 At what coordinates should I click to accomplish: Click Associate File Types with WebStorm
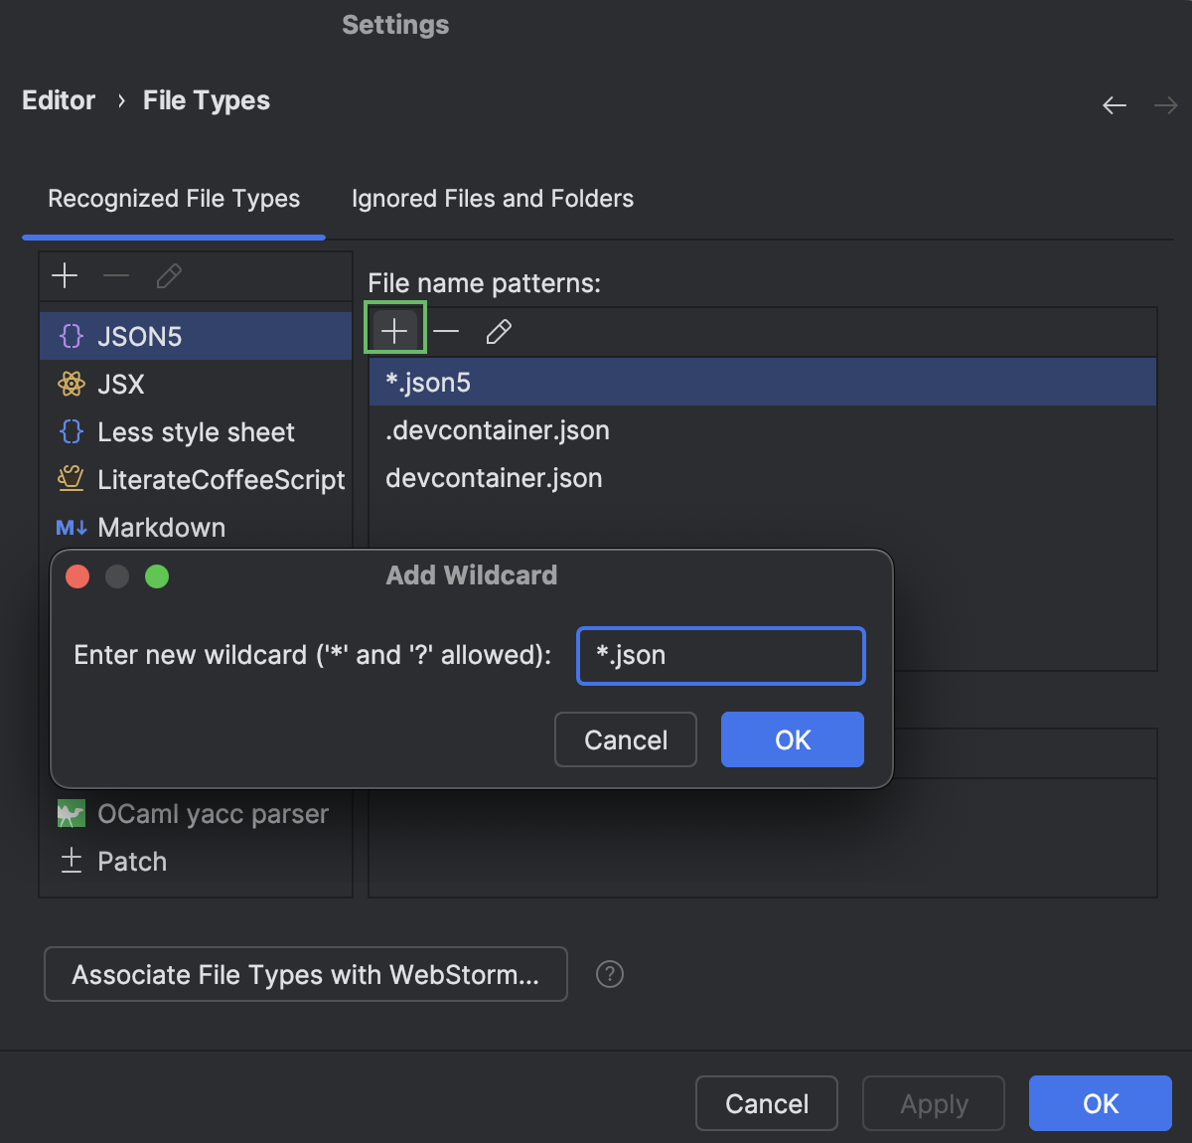pos(305,974)
